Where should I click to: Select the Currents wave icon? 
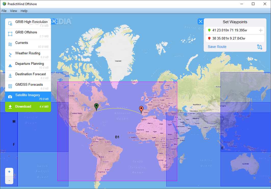pos(10,44)
